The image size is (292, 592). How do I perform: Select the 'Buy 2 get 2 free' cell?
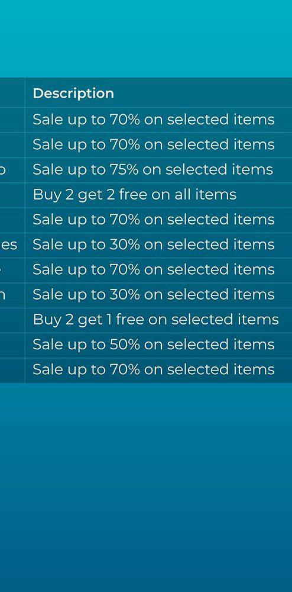pyautogui.click(x=158, y=195)
